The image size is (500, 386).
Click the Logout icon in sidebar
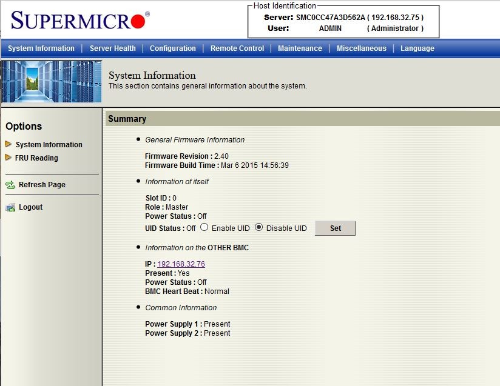coord(10,207)
